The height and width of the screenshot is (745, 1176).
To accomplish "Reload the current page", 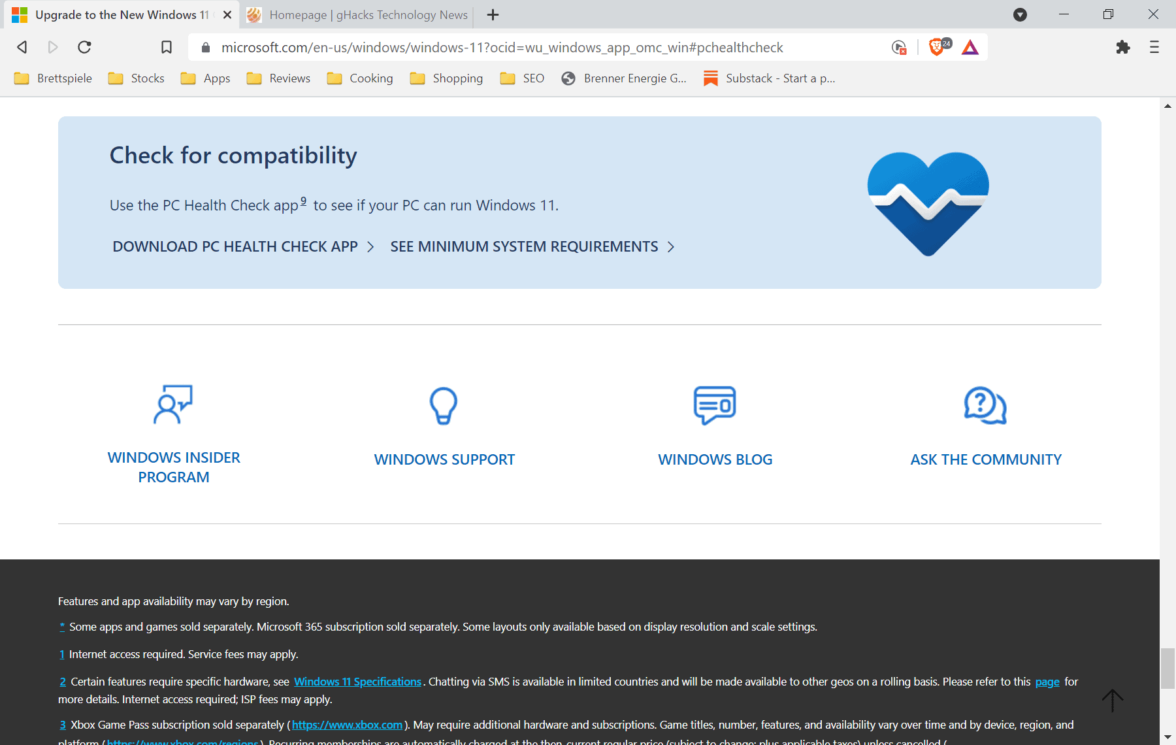I will click(x=84, y=47).
